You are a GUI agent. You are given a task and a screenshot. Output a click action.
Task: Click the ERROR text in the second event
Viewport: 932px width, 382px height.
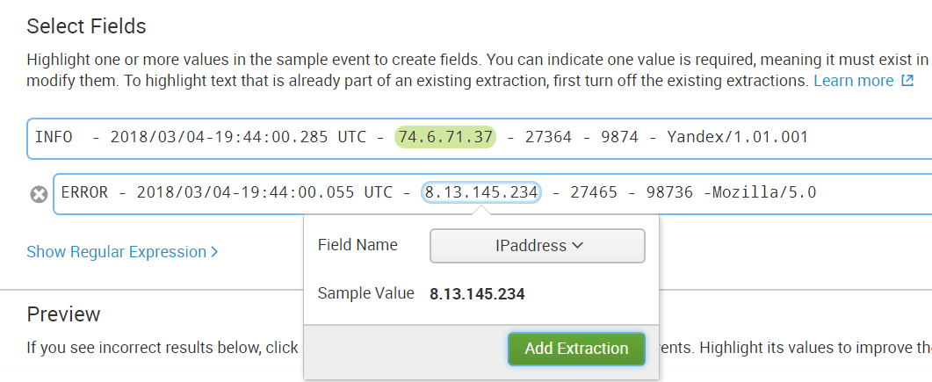pos(83,192)
